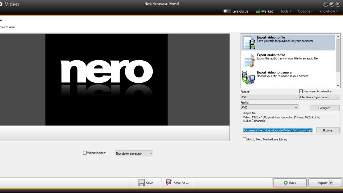This screenshot has height=193, width=343.
Task: Enable the Hardware Acceleration checkbox
Action: [301, 91]
